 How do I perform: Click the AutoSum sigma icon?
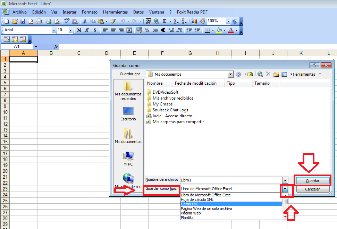pos(164,21)
